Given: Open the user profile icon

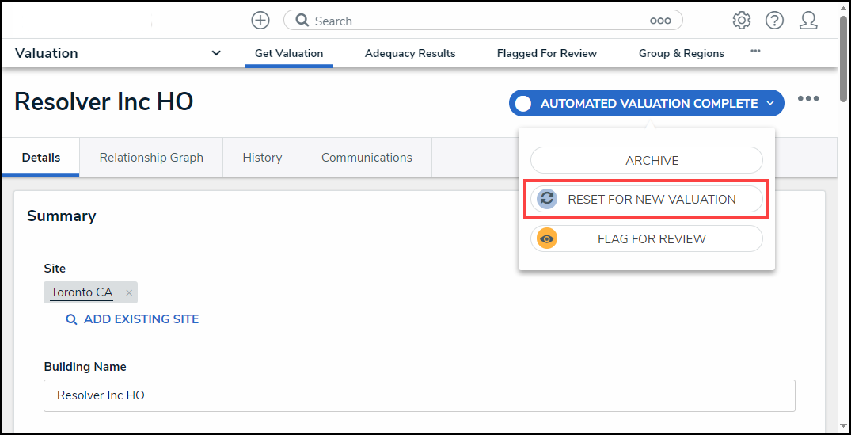Looking at the screenshot, I should point(808,21).
